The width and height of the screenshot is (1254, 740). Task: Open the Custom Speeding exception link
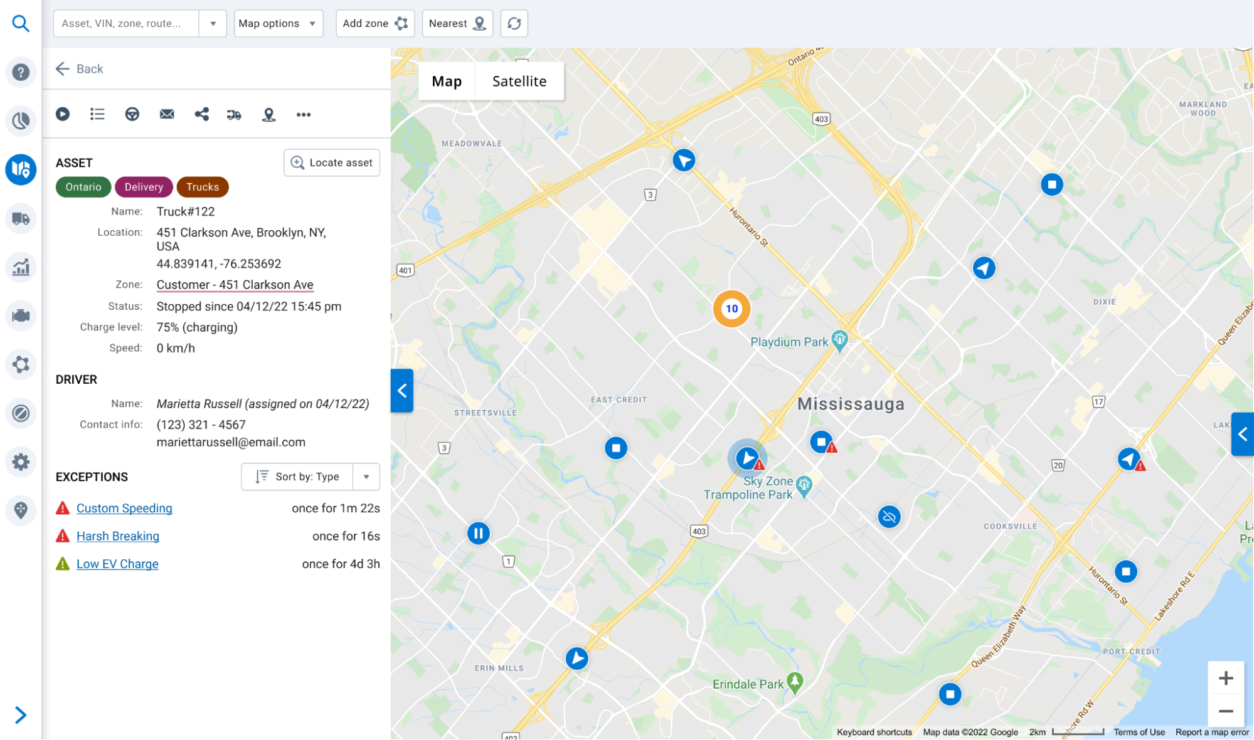click(124, 508)
